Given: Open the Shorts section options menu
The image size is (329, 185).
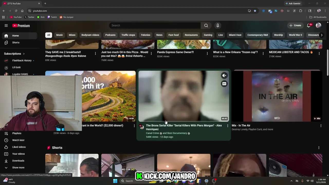Looking at the screenshot, I should point(319,148).
